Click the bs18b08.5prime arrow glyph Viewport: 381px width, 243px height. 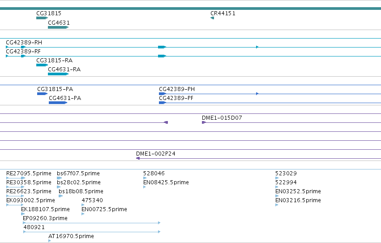[x=61, y=196]
